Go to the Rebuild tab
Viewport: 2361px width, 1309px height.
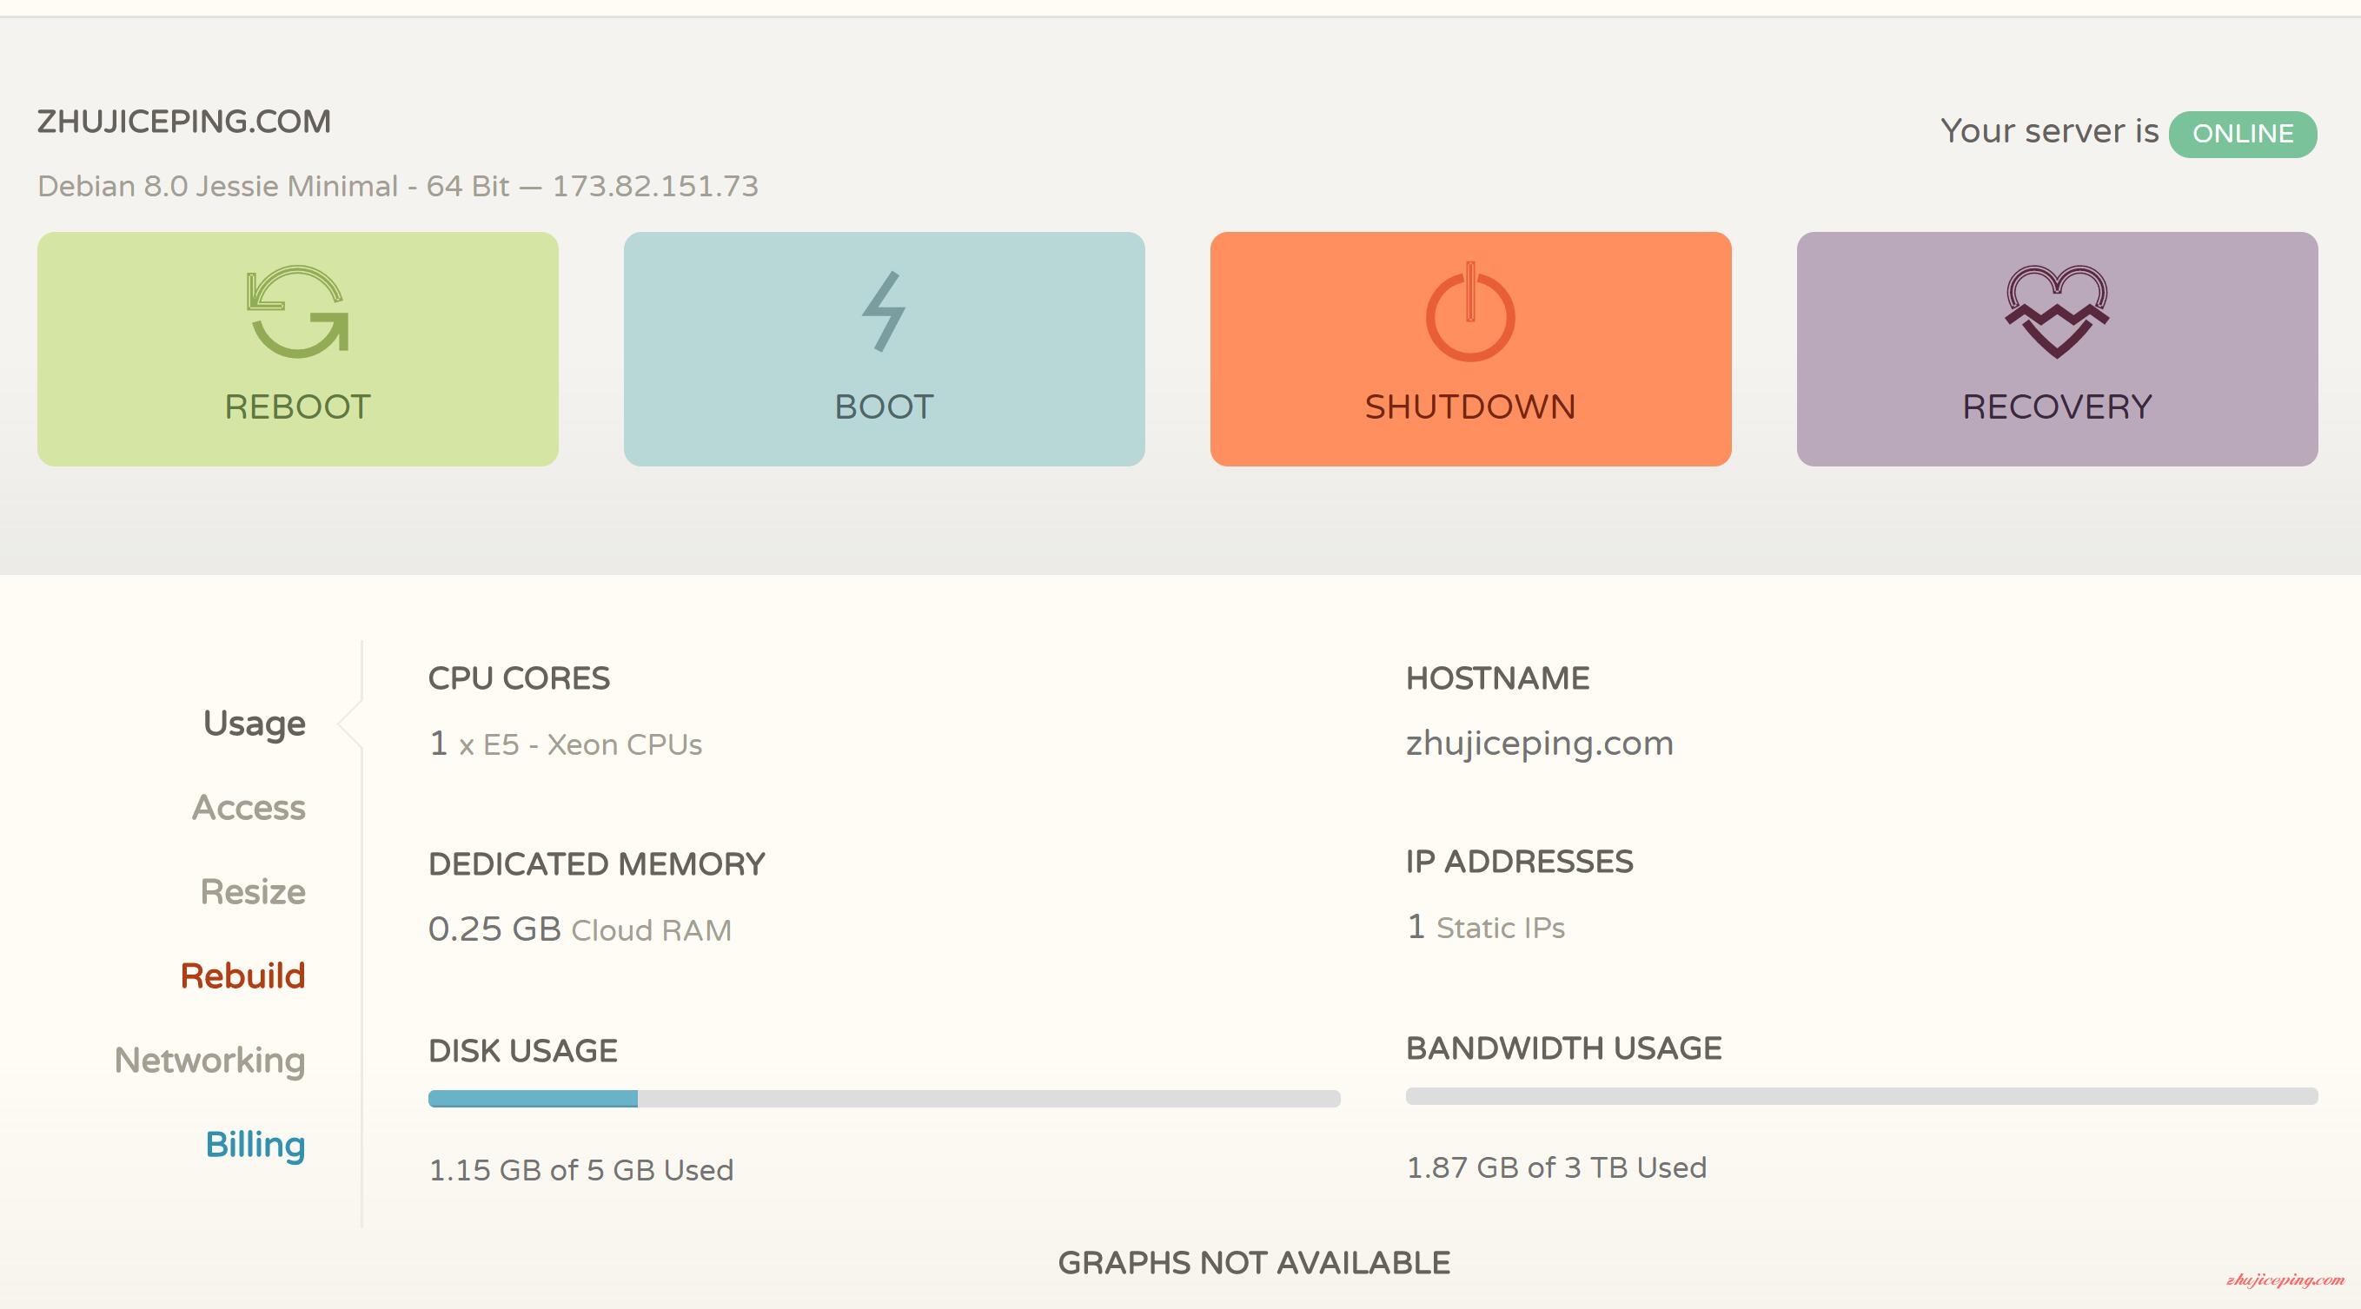point(243,975)
